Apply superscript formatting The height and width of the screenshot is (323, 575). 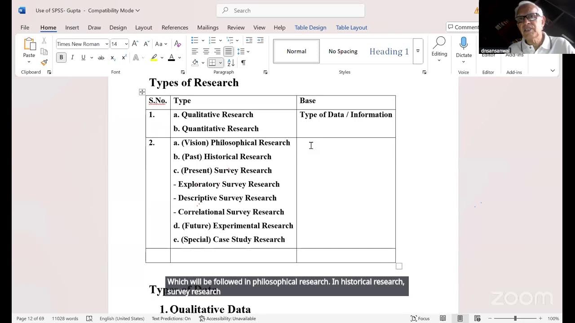pyautogui.click(x=124, y=57)
